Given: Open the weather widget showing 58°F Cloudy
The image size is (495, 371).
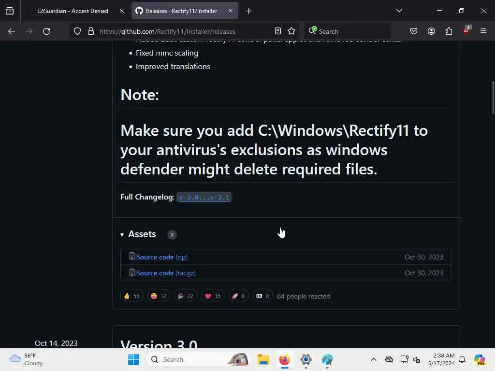Looking at the screenshot, I should (26, 359).
